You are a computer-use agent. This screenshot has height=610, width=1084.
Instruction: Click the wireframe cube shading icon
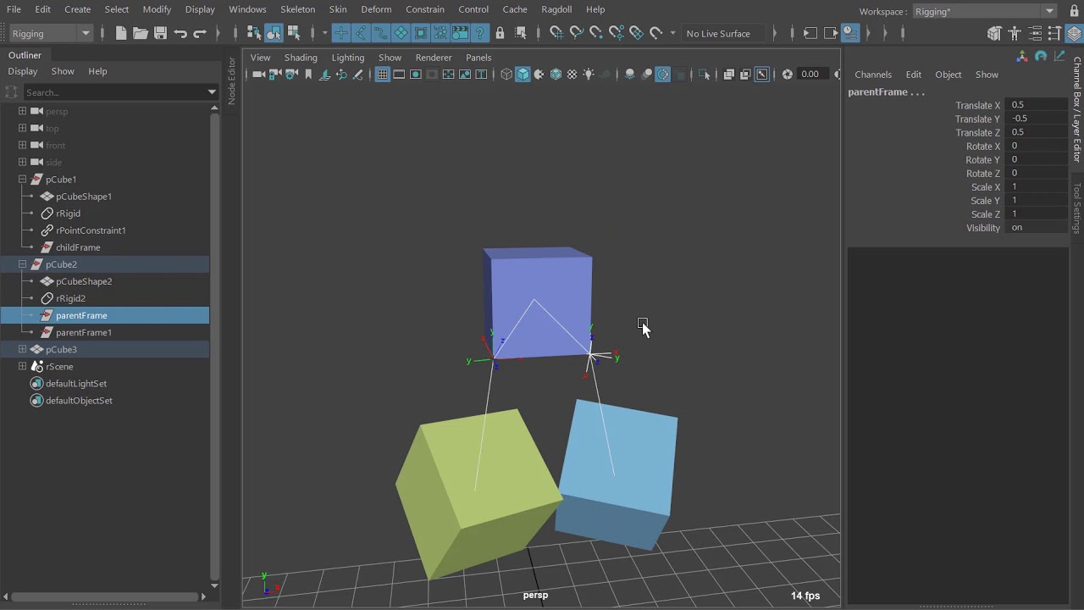[506, 75]
